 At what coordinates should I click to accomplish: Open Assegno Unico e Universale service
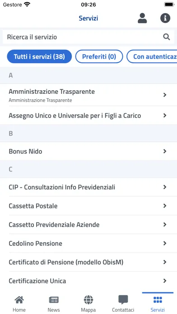point(88,115)
